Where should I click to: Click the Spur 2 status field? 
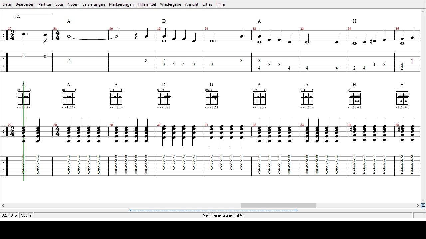point(26,215)
